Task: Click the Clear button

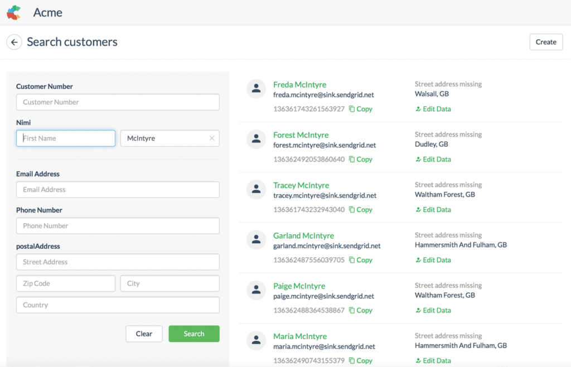Action: tap(144, 334)
